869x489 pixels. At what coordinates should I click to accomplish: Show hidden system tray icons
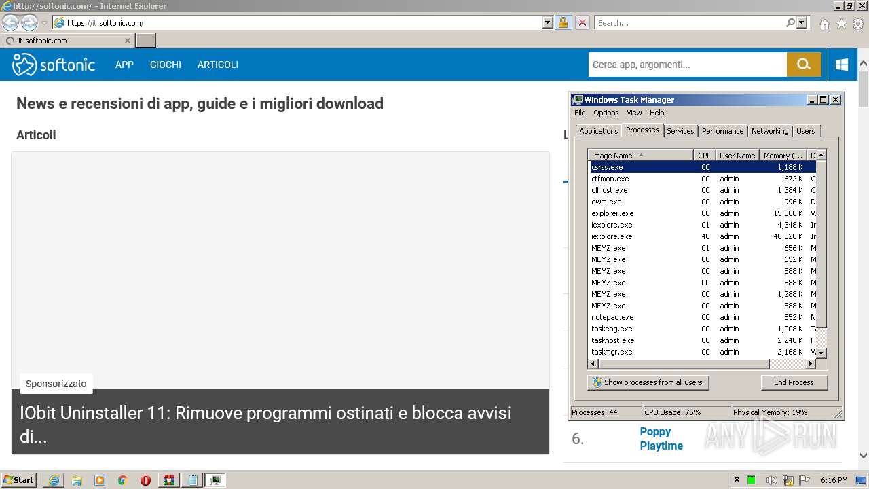(737, 479)
